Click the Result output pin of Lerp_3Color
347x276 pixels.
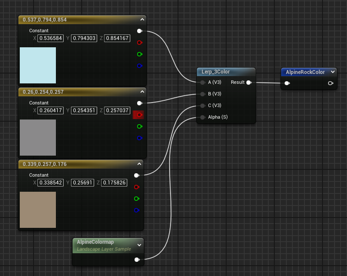click(x=249, y=82)
